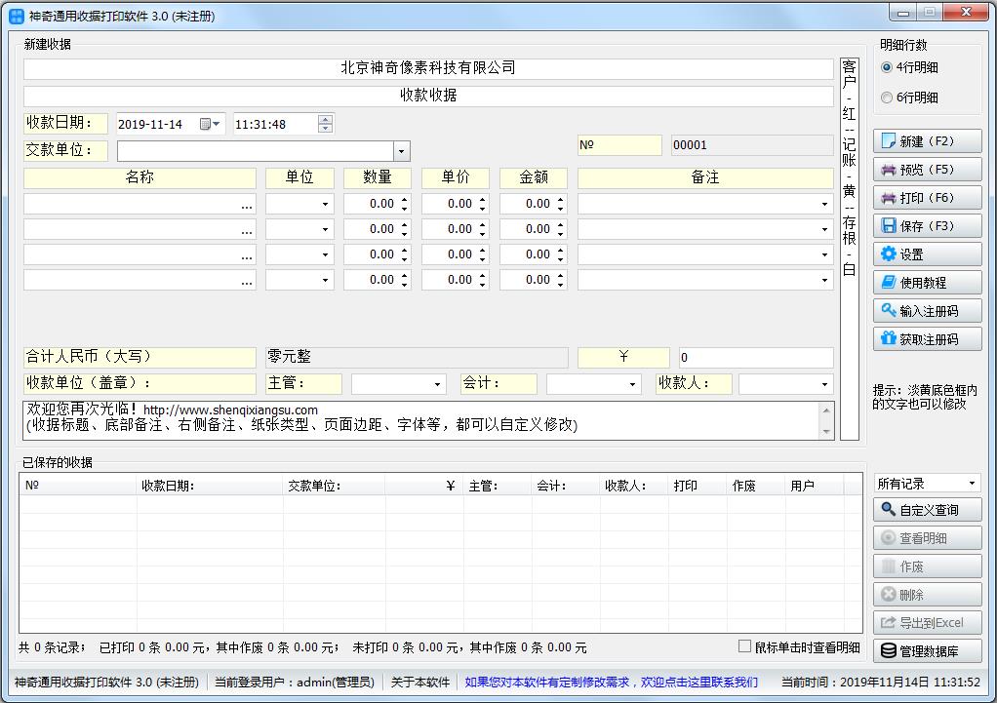Image resolution: width=997 pixels, height=703 pixels.
Task: Open print preview (预览 F5)
Action: coord(927,170)
